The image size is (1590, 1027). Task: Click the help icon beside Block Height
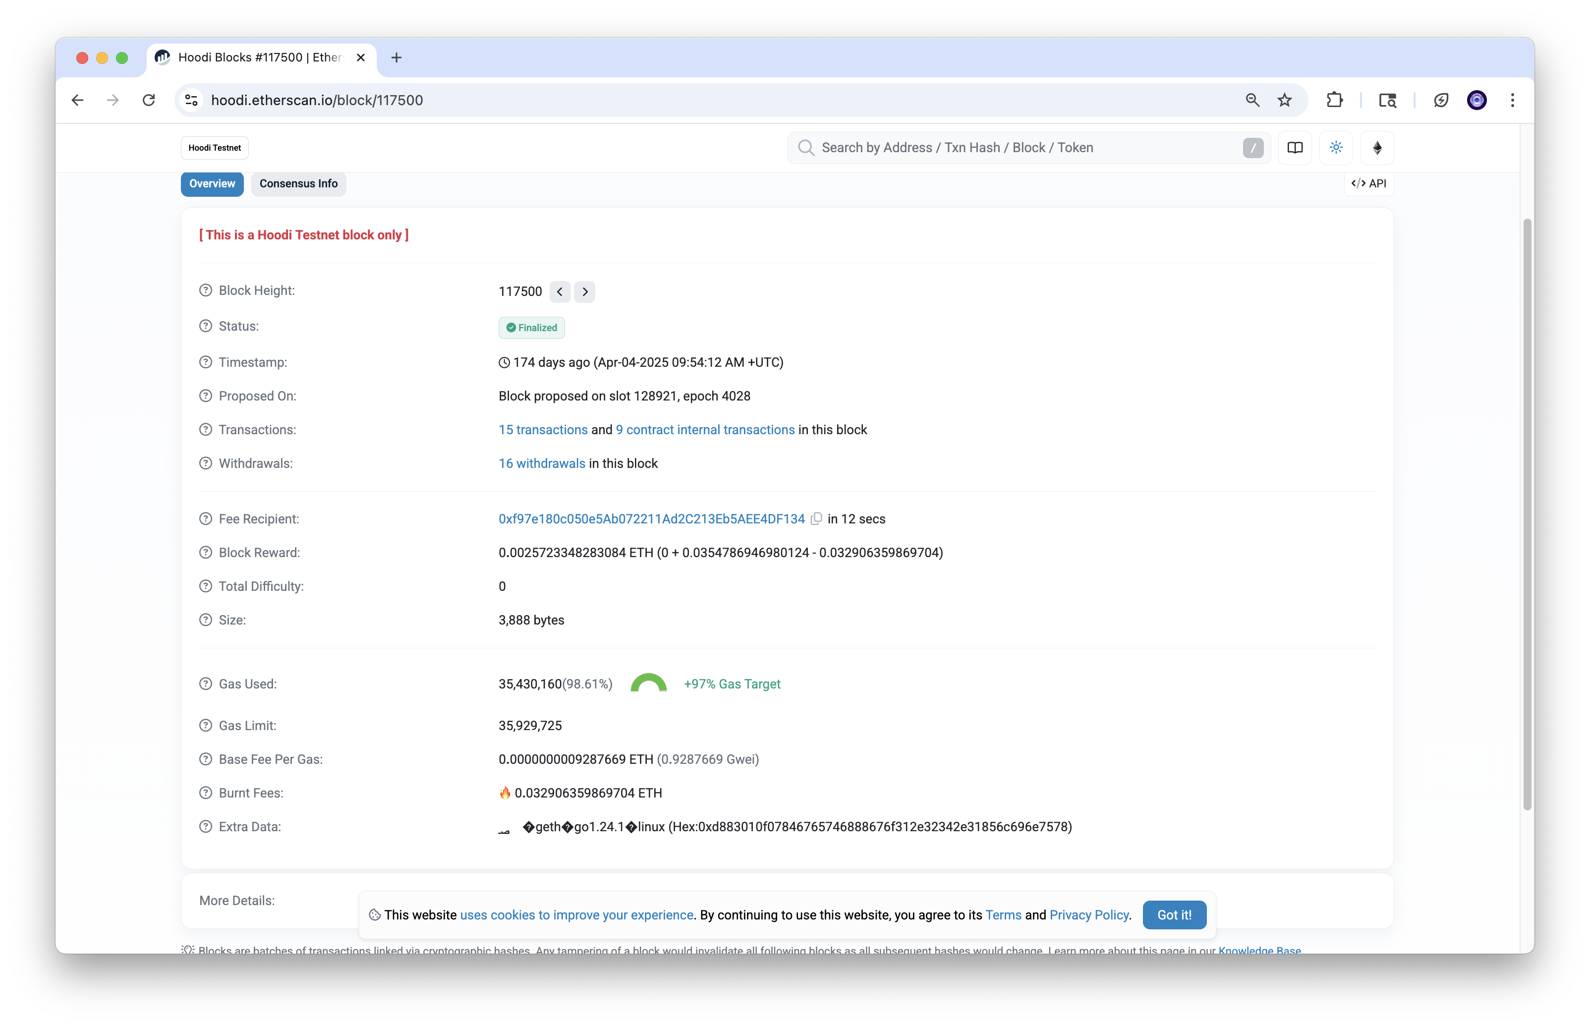(x=205, y=290)
